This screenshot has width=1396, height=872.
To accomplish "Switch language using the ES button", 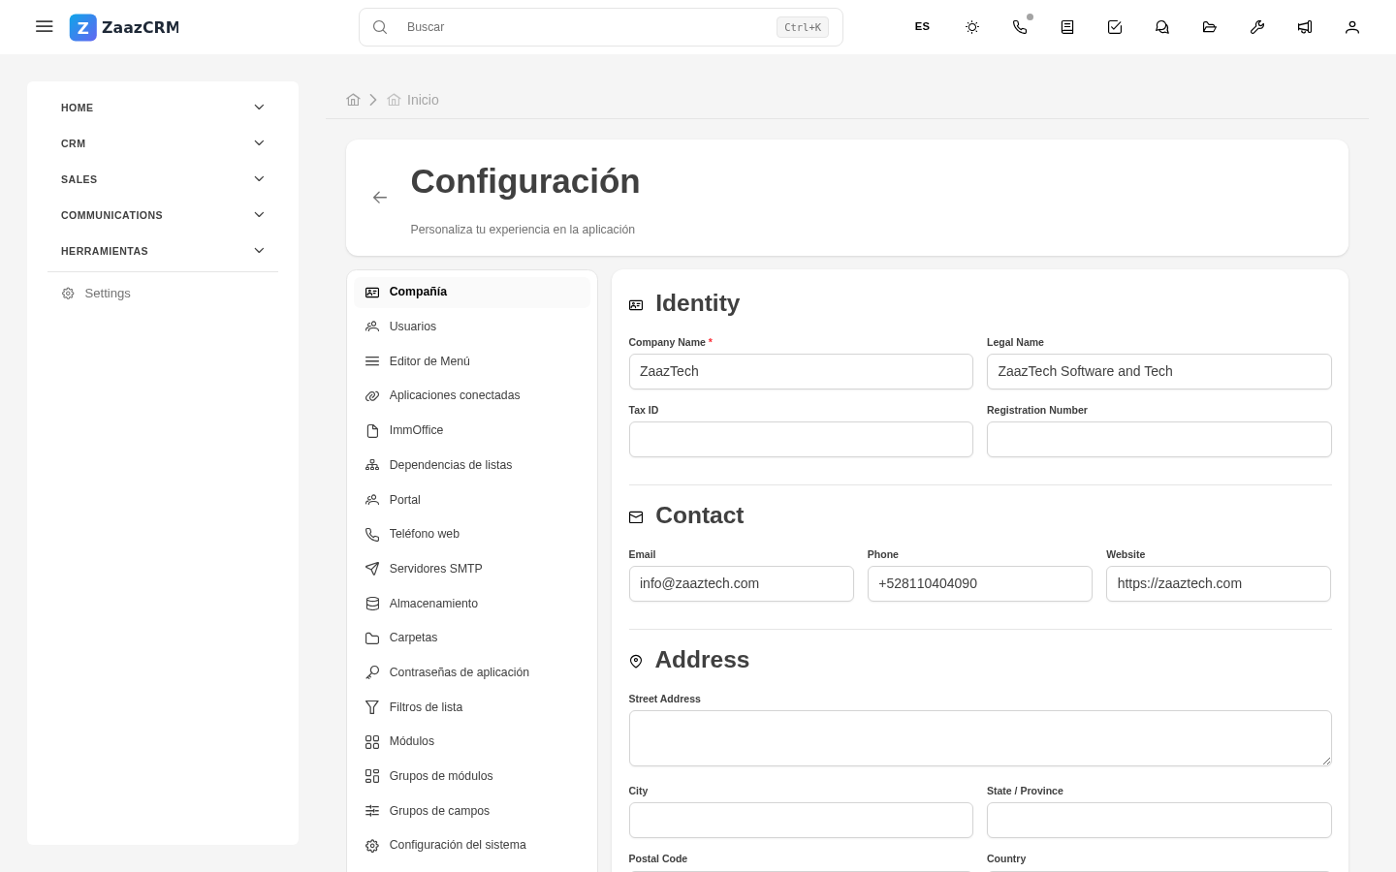I will coord(922,27).
